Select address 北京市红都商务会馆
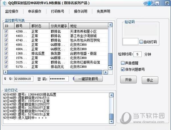This screenshot has height=130, width=171. coord(85,62)
